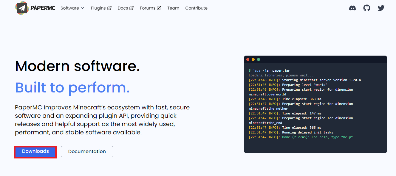Click the "minecraft:the_end" log line
Screen dimensions: 396x176
click(x=265, y=123)
